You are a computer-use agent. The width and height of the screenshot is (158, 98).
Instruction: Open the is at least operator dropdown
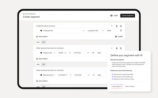[62, 75]
